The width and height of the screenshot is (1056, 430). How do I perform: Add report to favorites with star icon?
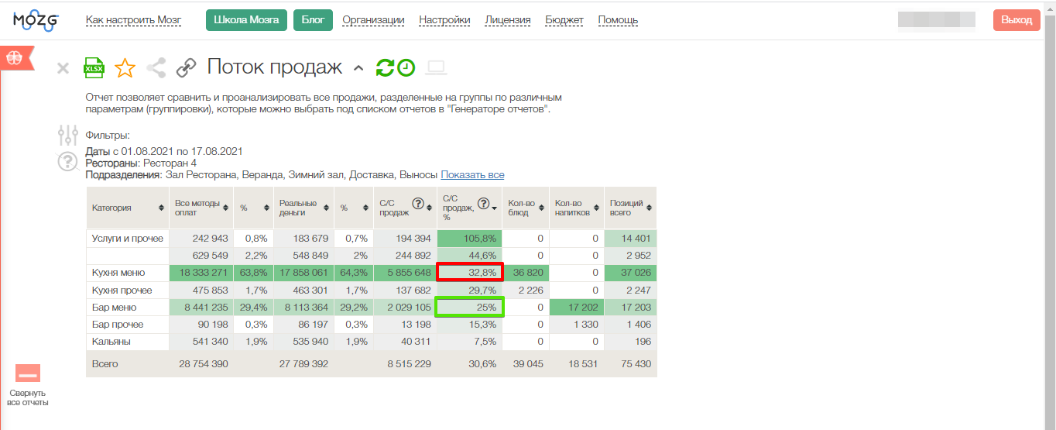click(125, 68)
